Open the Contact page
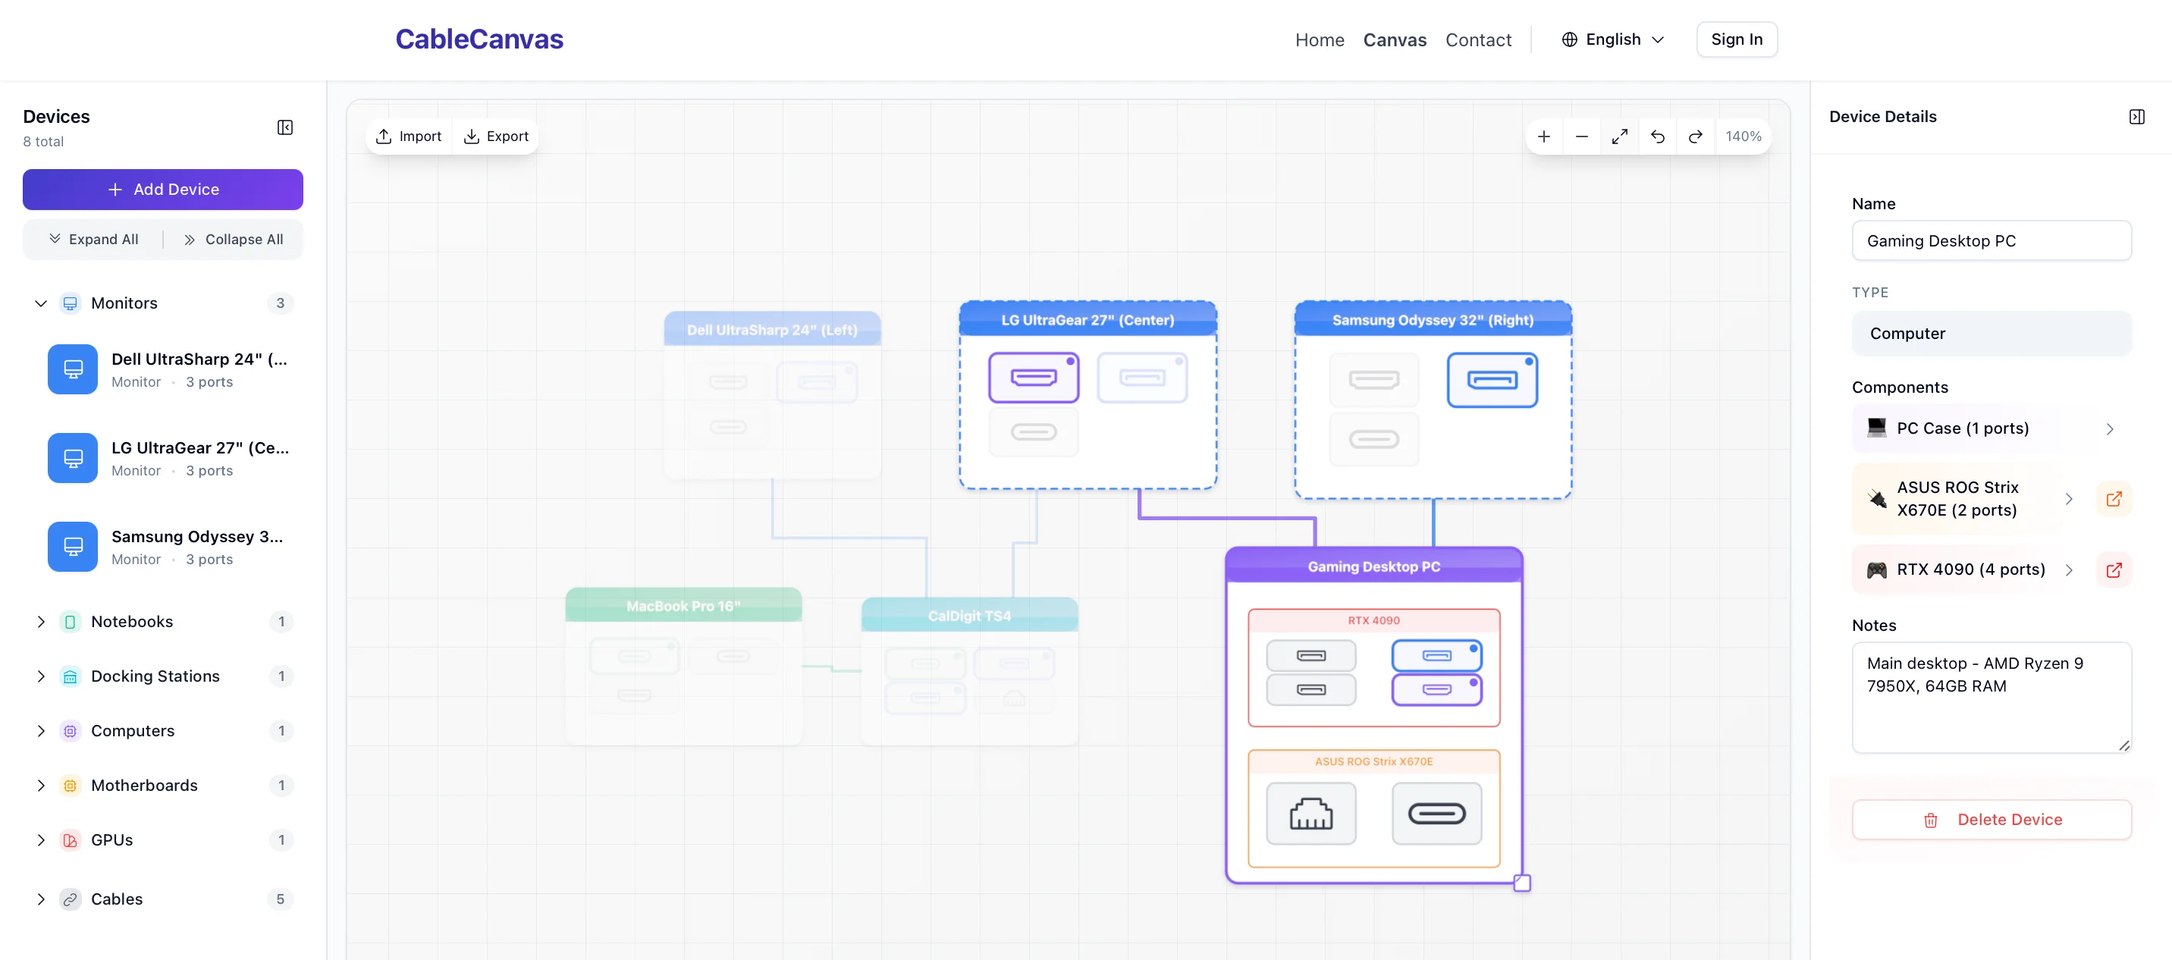The height and width of the screenshot is (960, 2172). pos(1478,39)
